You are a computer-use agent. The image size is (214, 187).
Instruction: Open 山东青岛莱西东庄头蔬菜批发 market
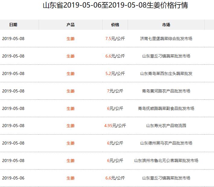pos(166,73)
